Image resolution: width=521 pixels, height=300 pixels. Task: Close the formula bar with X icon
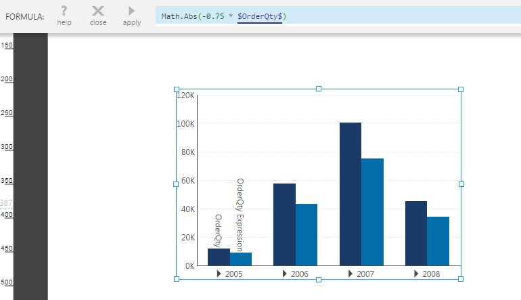(x=98, y=12)
